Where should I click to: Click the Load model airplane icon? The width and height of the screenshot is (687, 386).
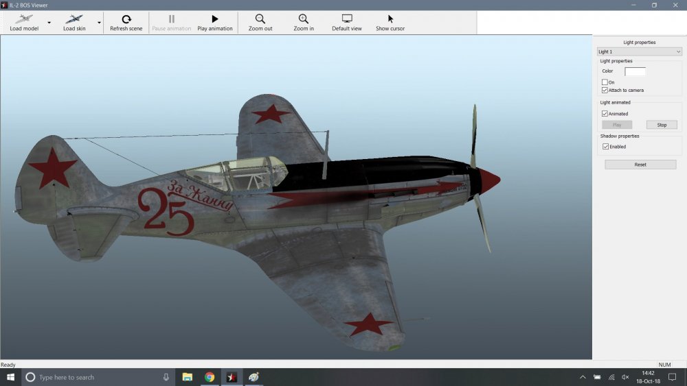coord(24,19)
